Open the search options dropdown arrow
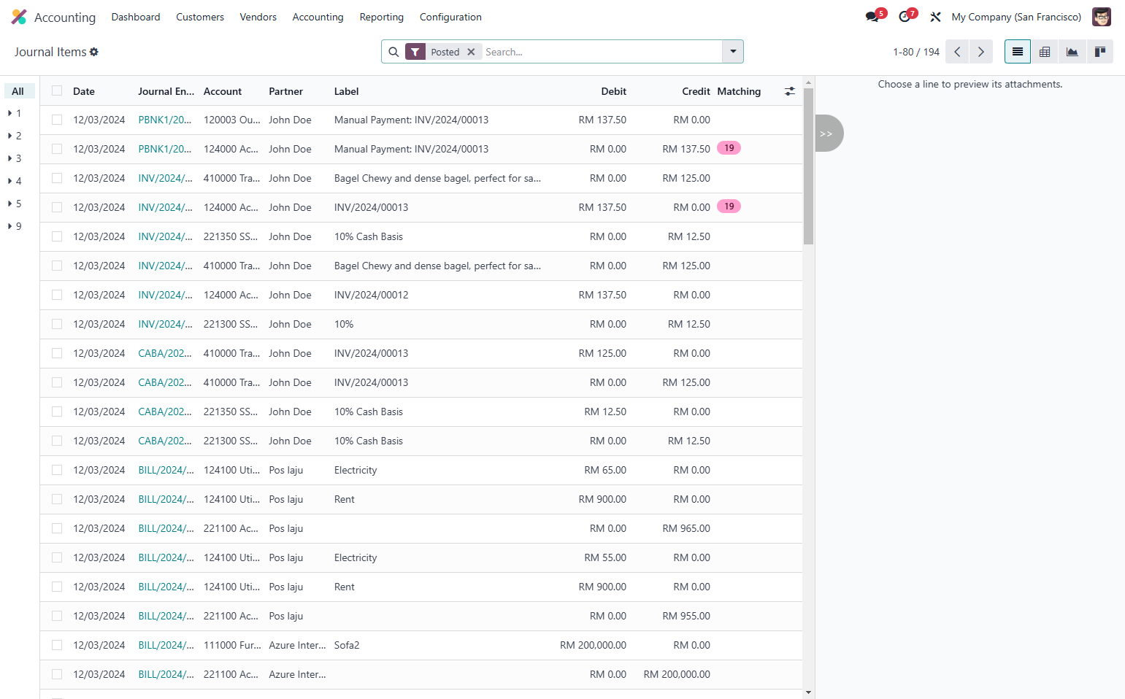 click(733, 52)
